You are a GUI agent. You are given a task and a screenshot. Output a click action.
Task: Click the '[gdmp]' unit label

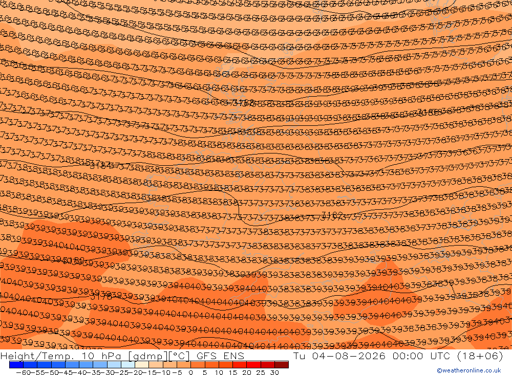pos(147,356)
